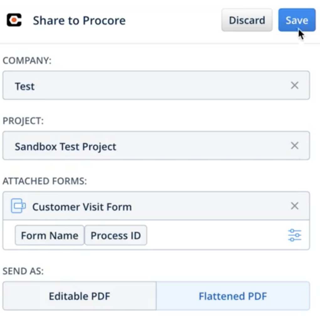Click the ATTACHED FORMS label

[x=45, y=181]
